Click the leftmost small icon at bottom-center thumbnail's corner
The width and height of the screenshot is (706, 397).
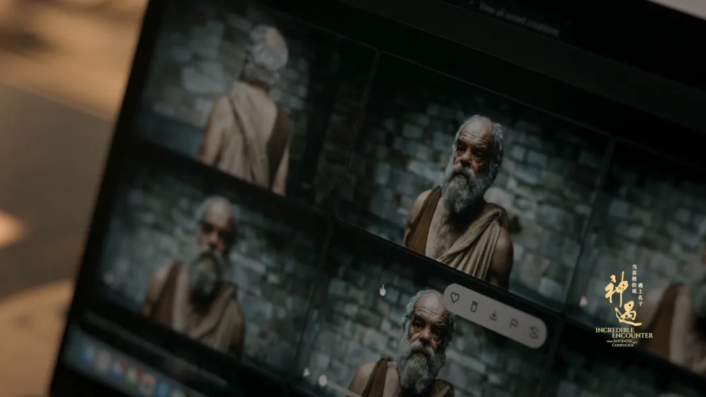(306, 372)
